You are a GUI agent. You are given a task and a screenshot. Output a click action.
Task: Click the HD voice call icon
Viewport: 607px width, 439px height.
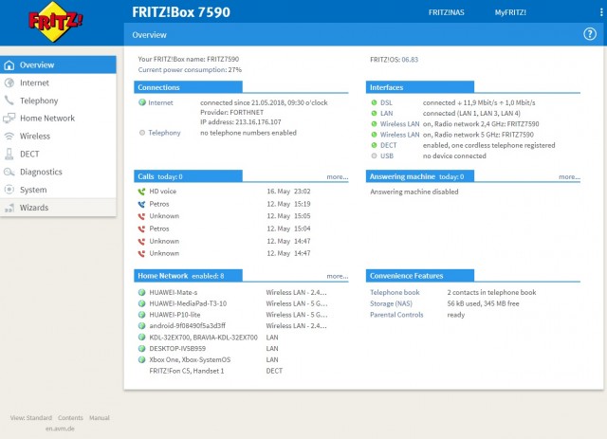click(141, 192)
